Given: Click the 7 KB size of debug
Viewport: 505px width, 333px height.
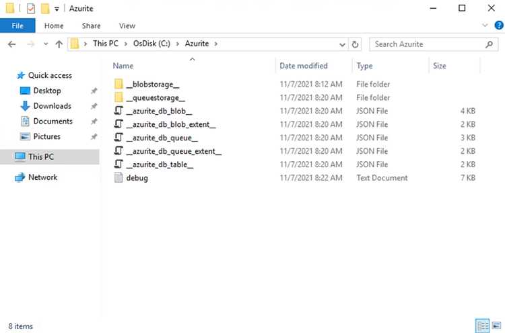Looking at the screenshot, I should pos(468,178).
